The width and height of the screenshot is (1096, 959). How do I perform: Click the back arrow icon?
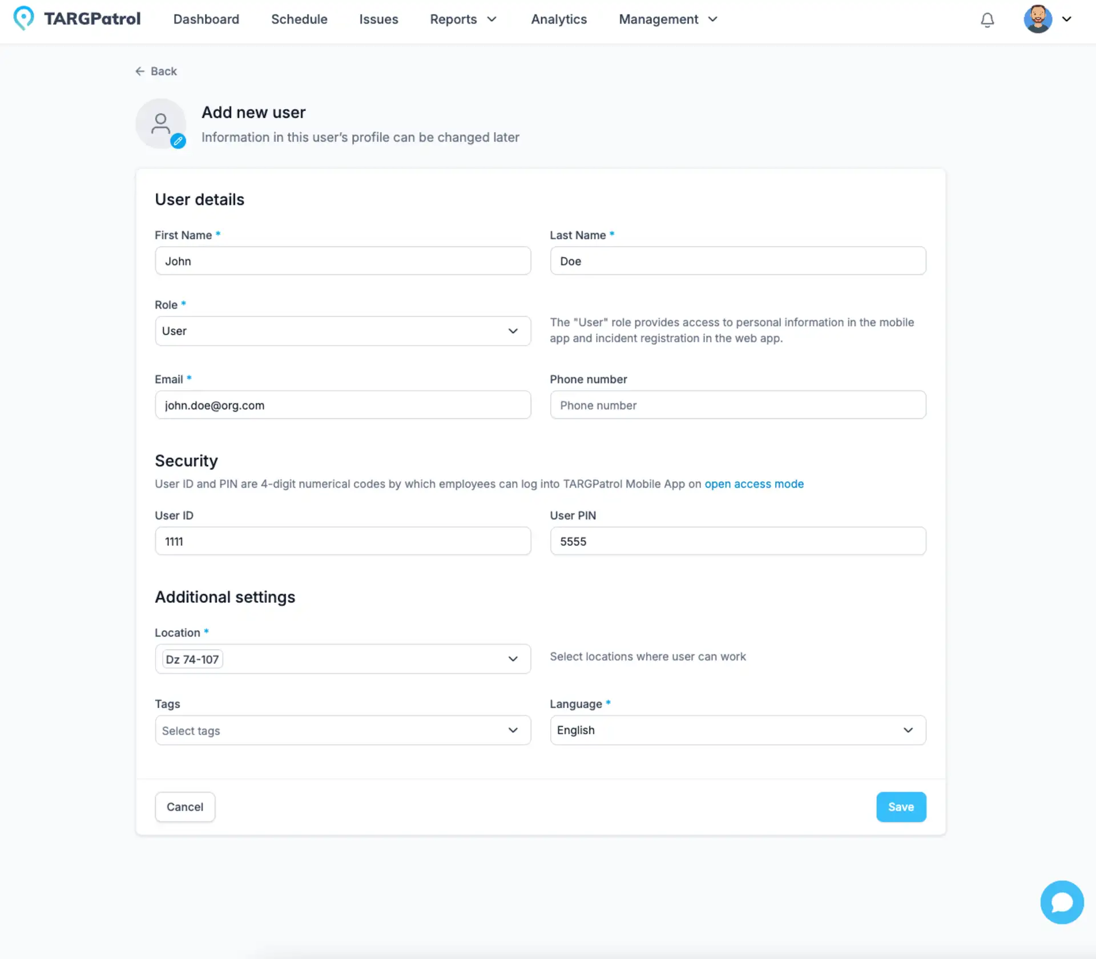click(140, 71)
